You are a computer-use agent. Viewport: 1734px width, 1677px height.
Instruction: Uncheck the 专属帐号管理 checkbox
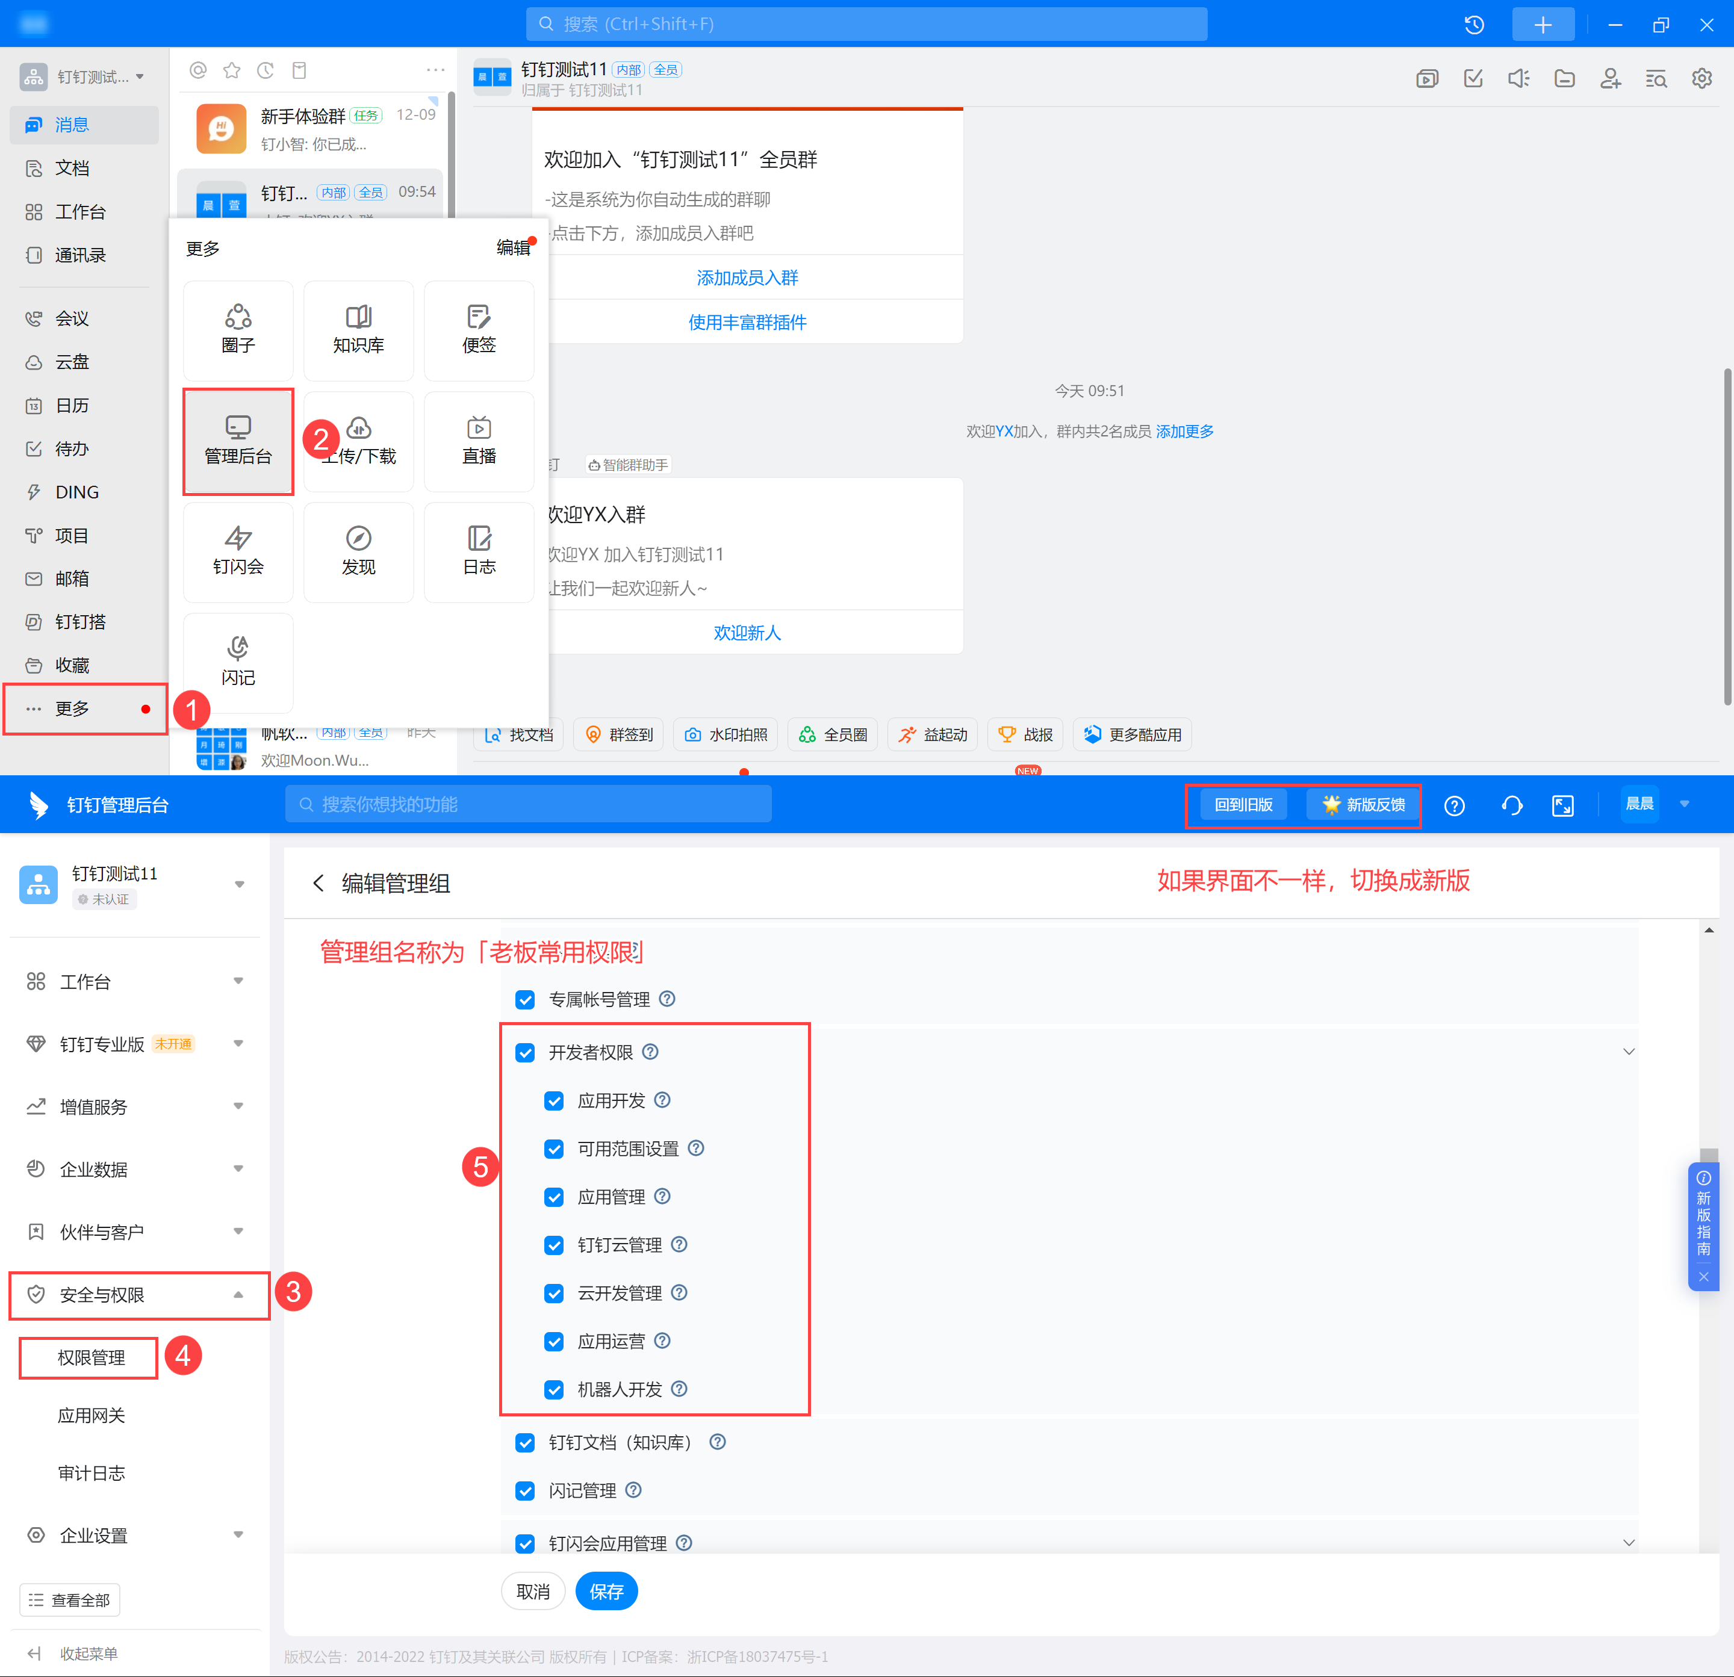(526, 999)
